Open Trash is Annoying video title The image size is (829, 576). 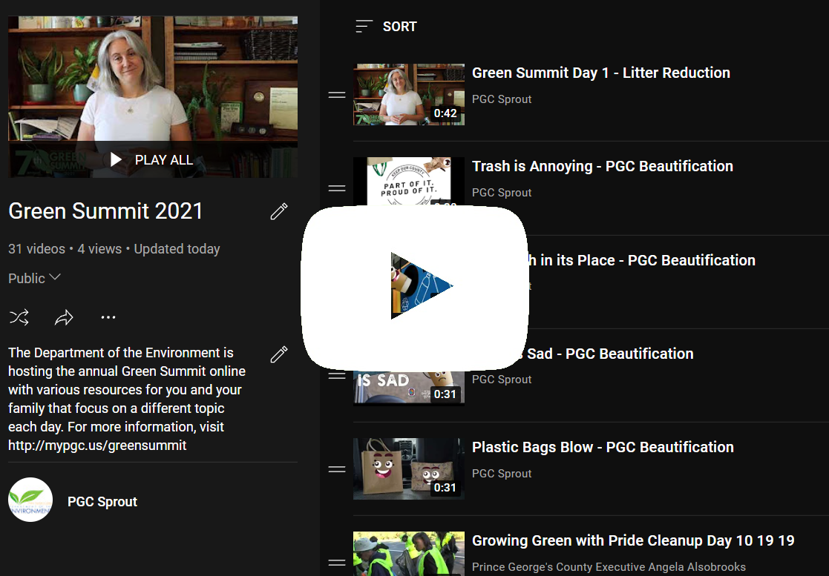(x=602, y=166)
